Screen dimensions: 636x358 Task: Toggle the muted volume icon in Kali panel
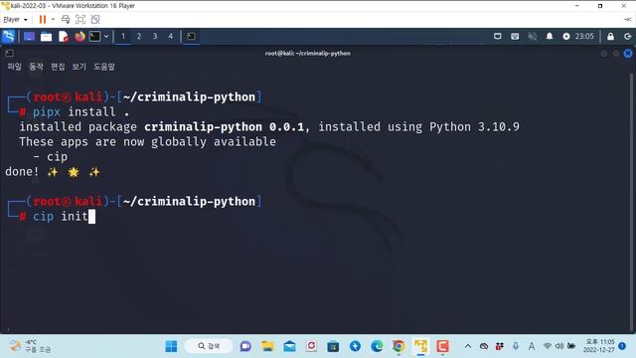point(533,37)
